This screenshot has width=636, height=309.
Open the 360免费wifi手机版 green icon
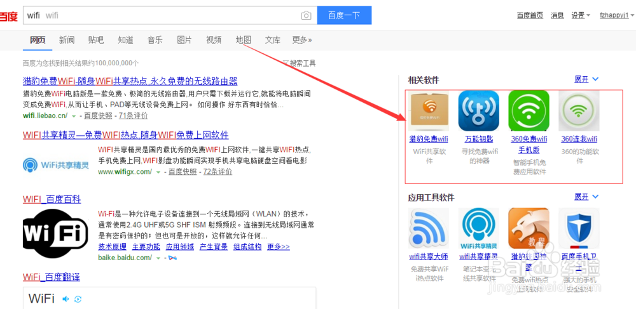pos(529,111)
